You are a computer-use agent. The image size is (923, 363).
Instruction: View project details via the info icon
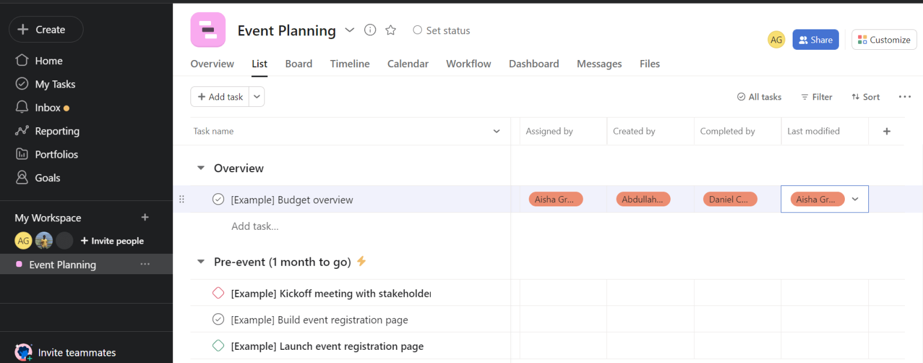tap(370, 30)
